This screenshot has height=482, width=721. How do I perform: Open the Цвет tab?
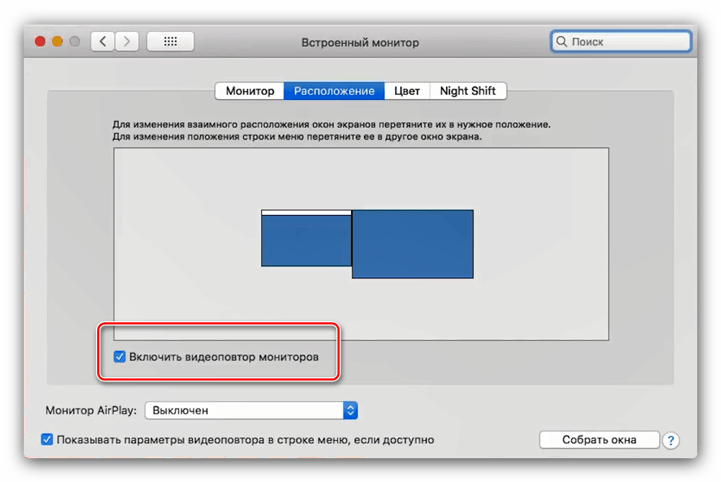(x=407, y=91)
